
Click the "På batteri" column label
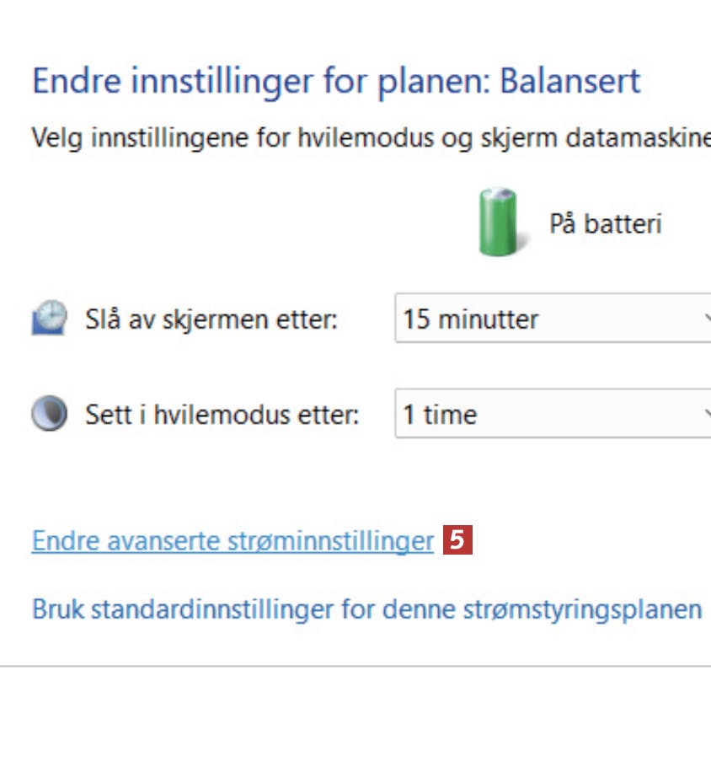click(605, 223)
